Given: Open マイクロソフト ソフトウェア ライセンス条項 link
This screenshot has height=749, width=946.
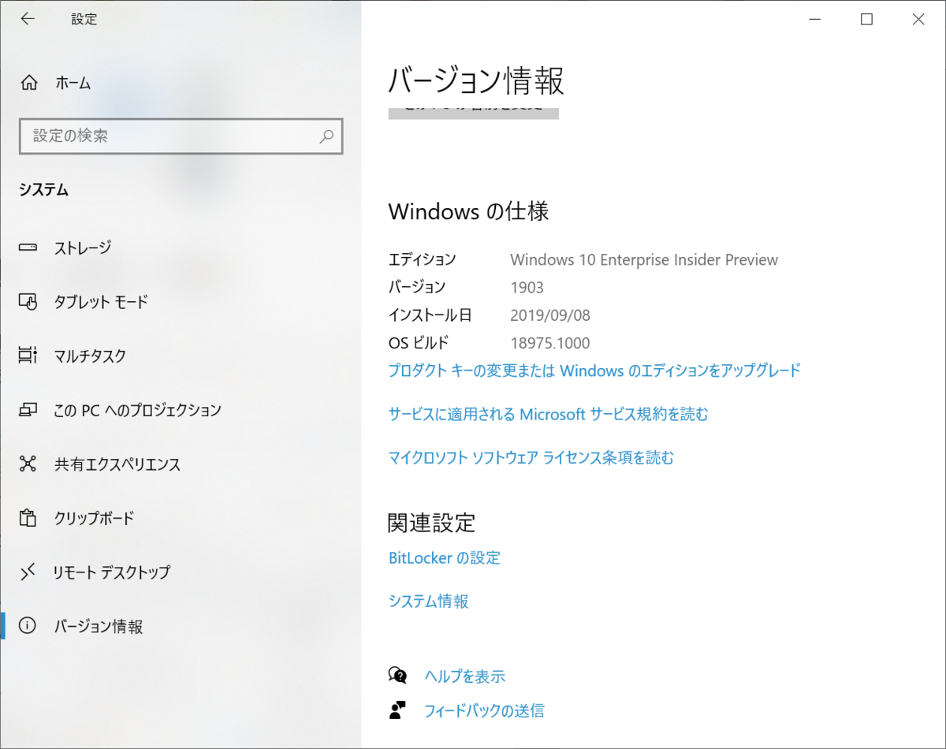Looking at the screenshot, I should [x=531, y=457].
